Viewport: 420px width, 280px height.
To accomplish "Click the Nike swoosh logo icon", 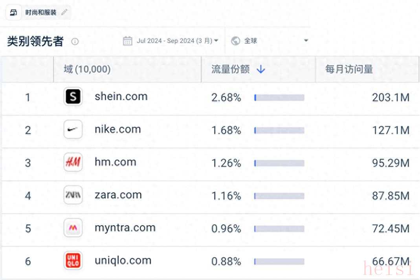I will point(73,130).
